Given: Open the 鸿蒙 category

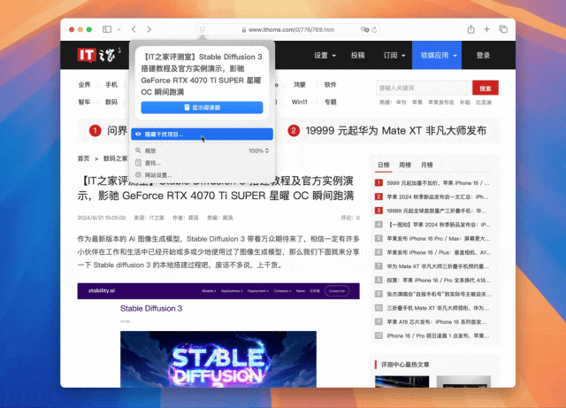Looking at the screenshot, I should (x=299, y=85).
